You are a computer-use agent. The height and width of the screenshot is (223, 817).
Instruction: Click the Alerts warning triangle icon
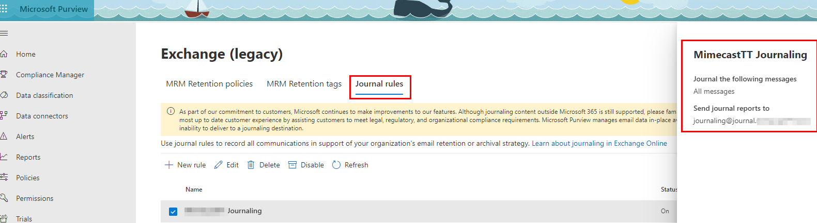[x=4, y=136]
